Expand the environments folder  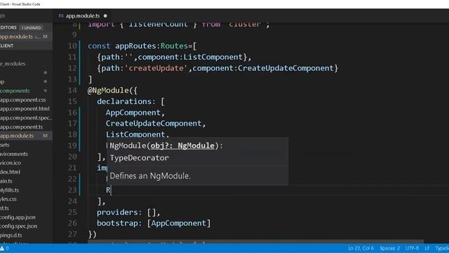[x=14, y=154]
